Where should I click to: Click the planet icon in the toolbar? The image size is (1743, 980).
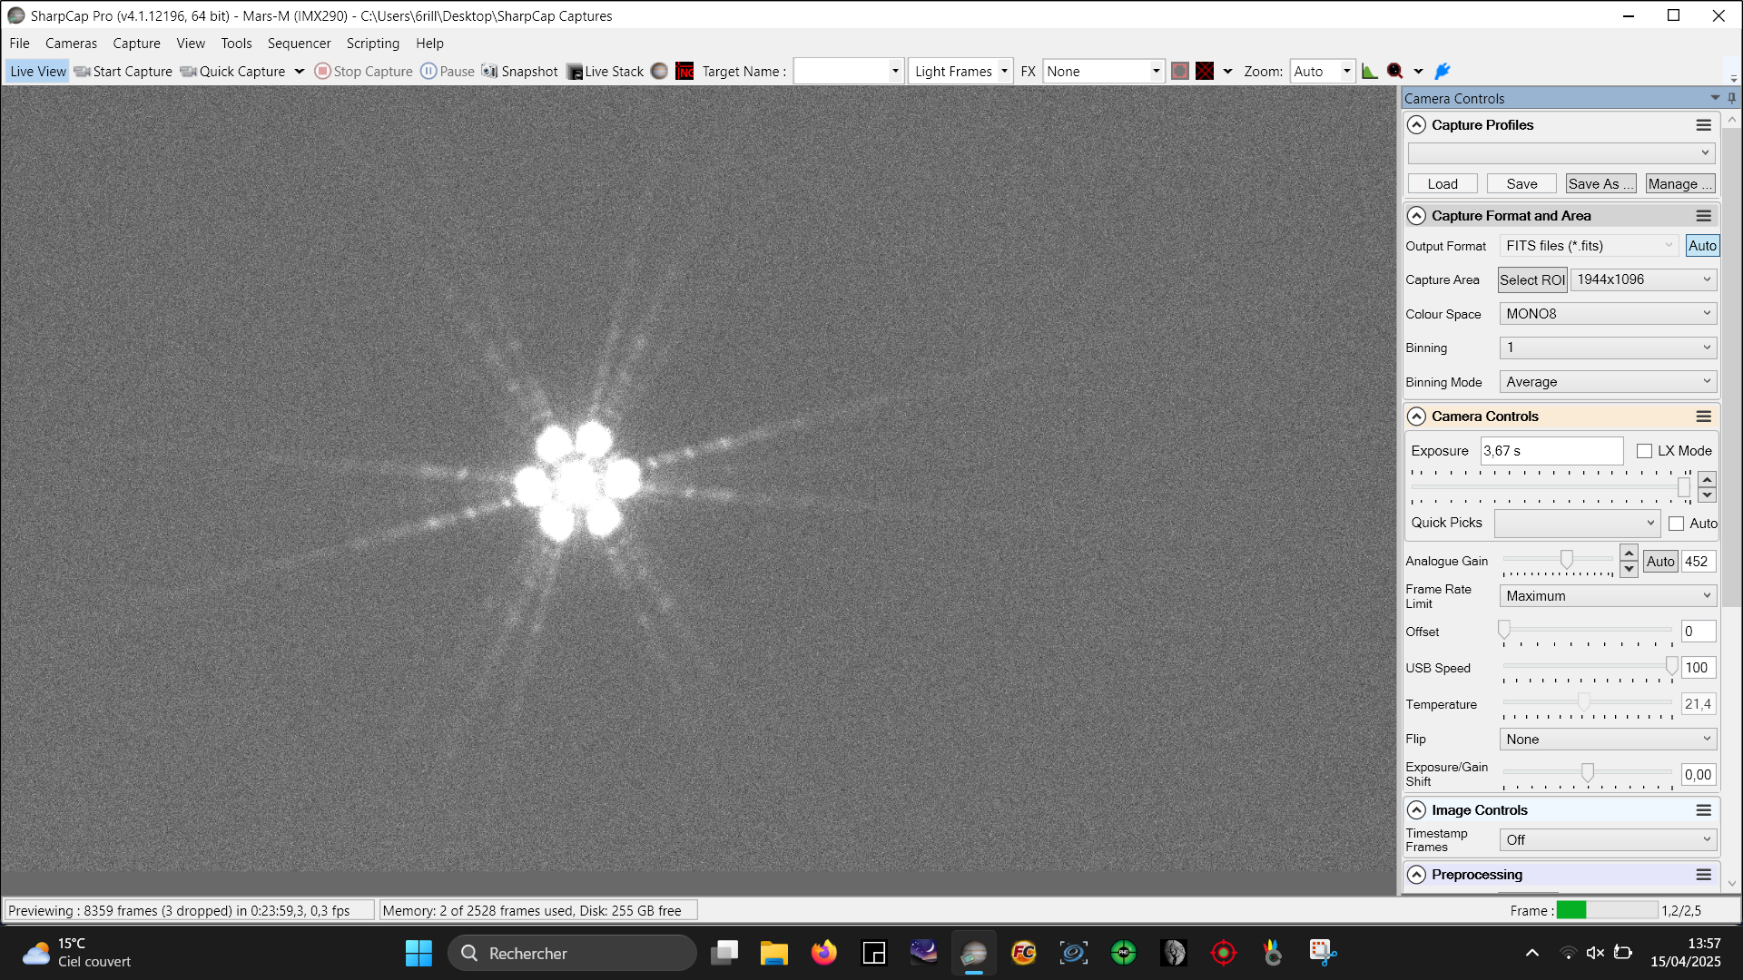click(660, 72)
